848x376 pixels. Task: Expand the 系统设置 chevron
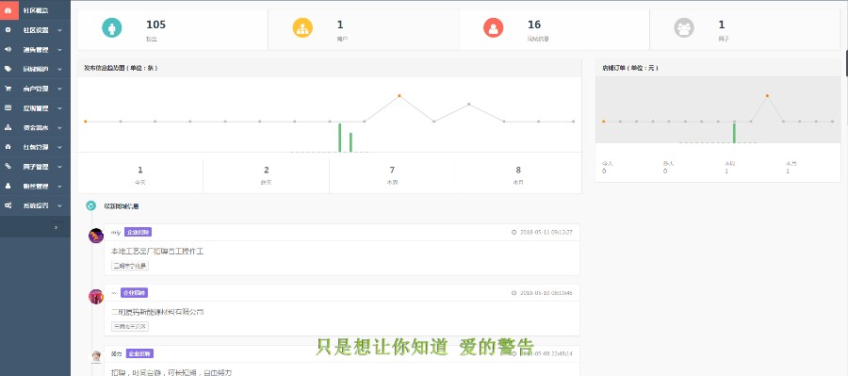pos(59,205)
